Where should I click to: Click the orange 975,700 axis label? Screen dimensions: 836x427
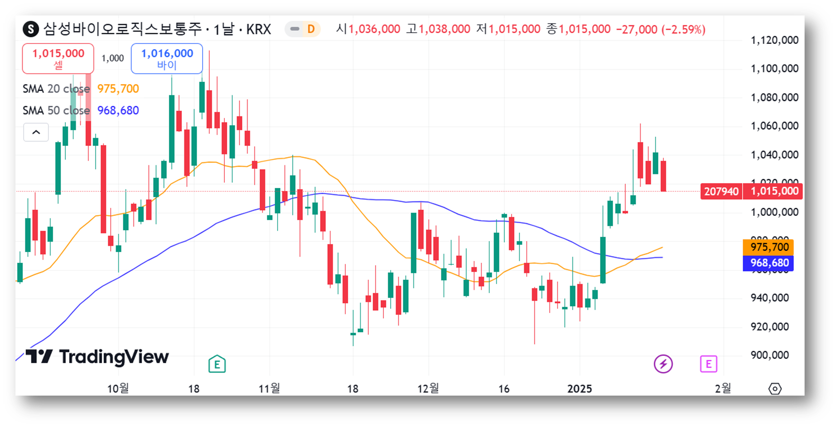769,247
